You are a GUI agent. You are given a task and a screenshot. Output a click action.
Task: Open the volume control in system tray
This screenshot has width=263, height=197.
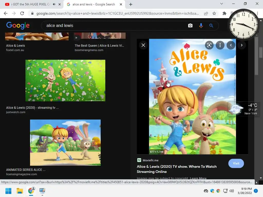[x=232, y=191]
